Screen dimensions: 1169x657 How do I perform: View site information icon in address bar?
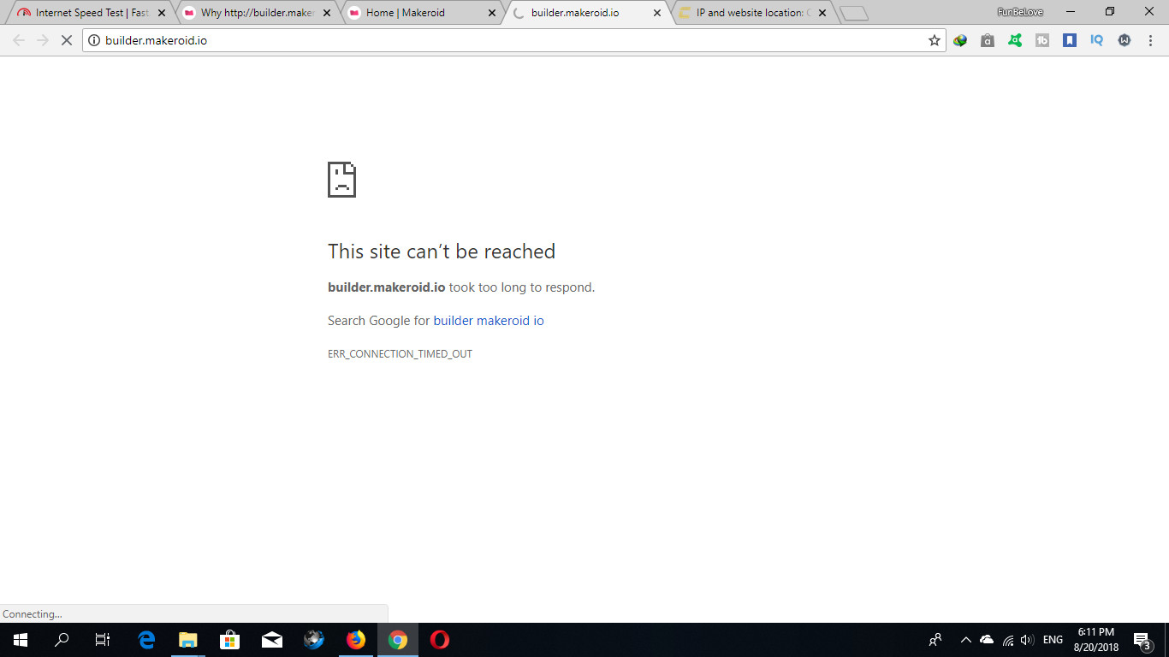pyautogui.click(x=94, y=40)
